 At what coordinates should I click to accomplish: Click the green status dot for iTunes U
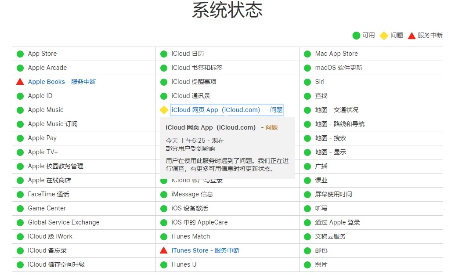(164, 265)
